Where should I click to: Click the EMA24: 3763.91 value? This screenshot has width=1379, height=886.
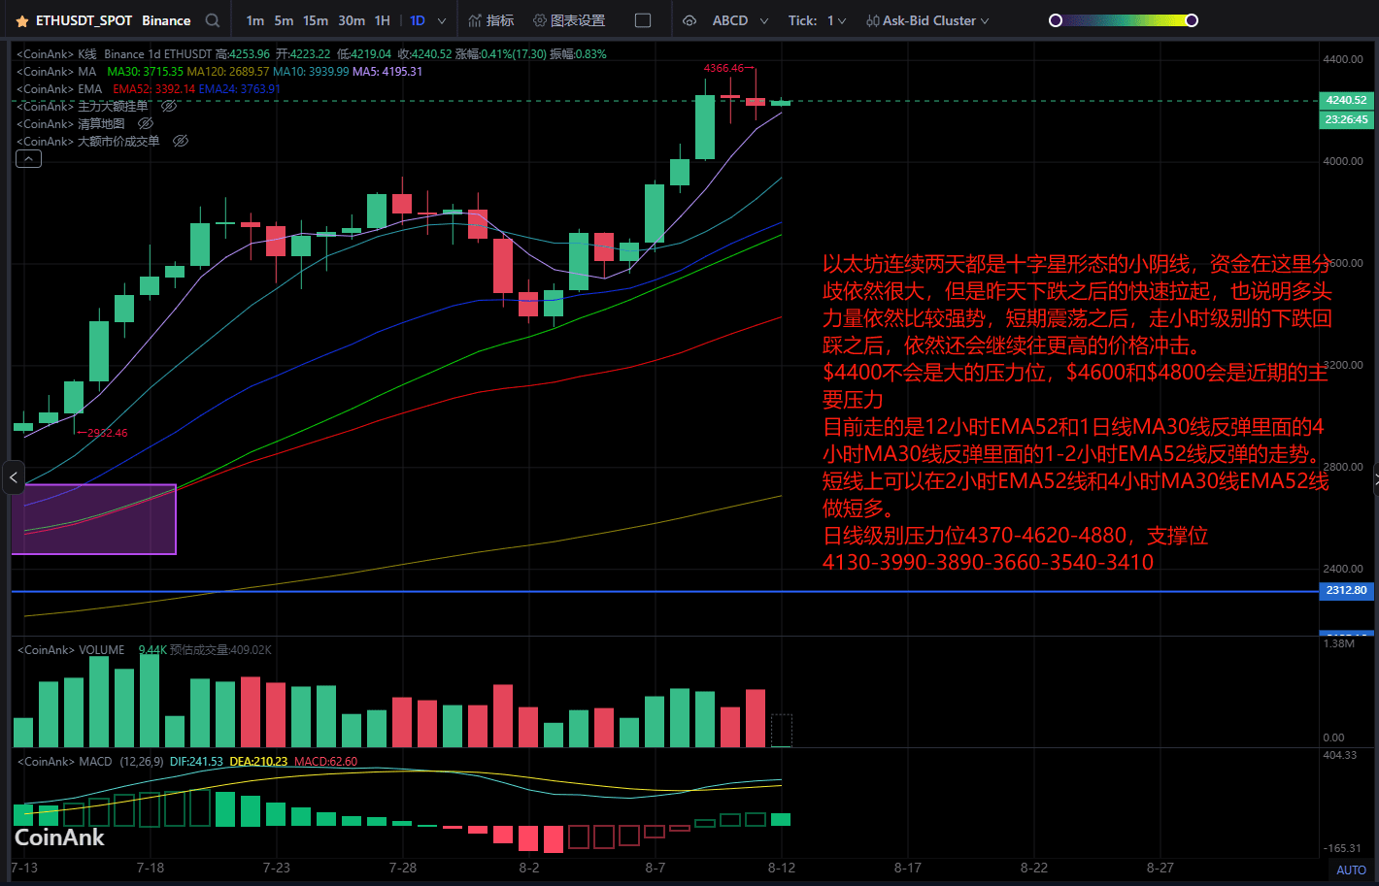pyautogui.click(x=240, y=89)
